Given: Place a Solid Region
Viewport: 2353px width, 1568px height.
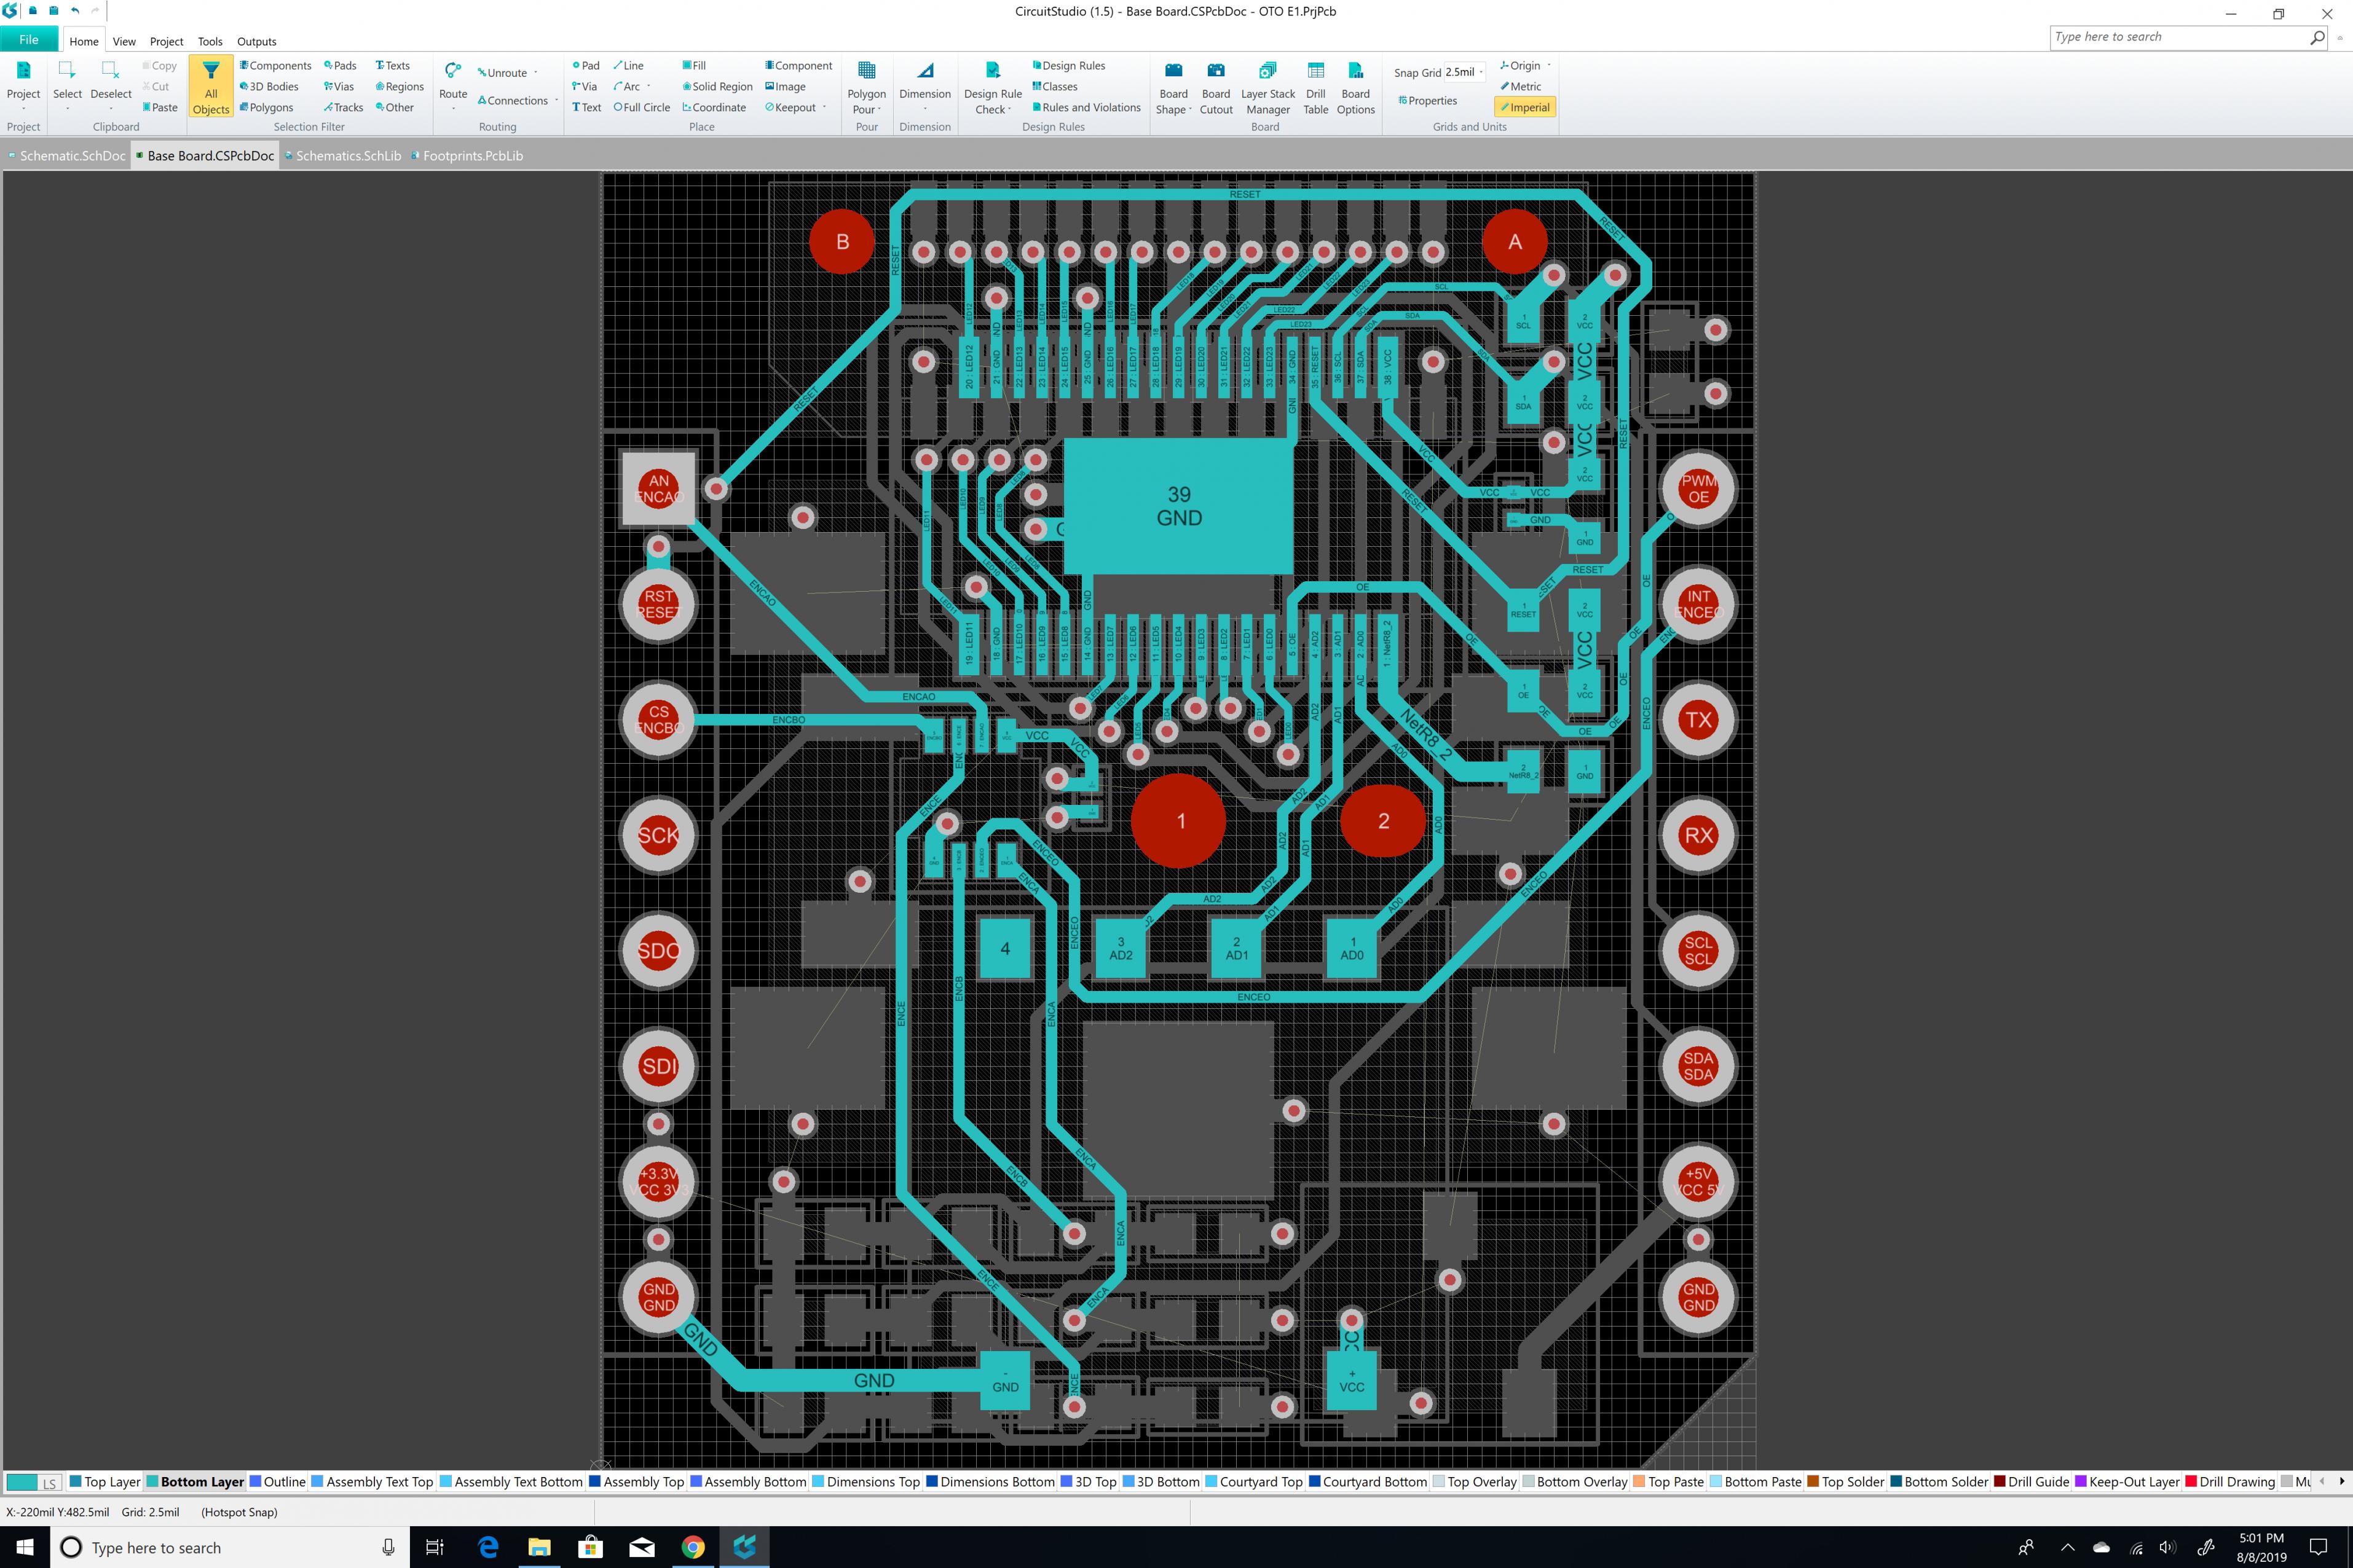Looking at the screenshot, I should click(717, 86).
